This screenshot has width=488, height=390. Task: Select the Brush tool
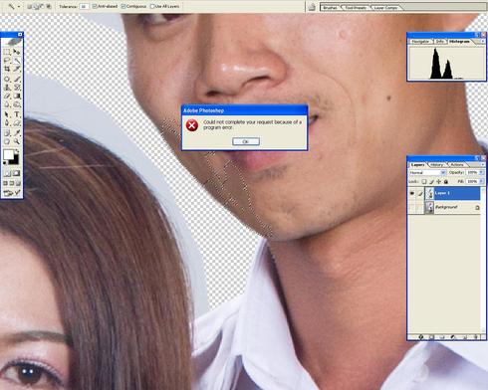pyautogui.click(x=17, y=79)
